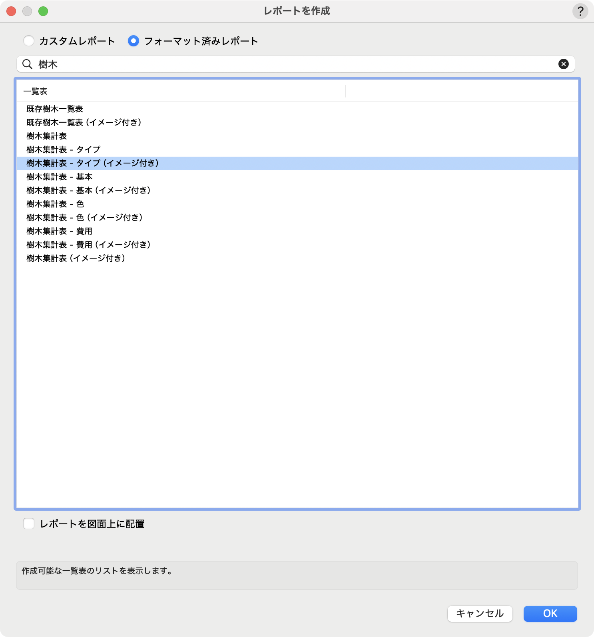Select 既存樹木一覧表 (イメージ付き) entry

pyautogui.click(x=84, y=123)
